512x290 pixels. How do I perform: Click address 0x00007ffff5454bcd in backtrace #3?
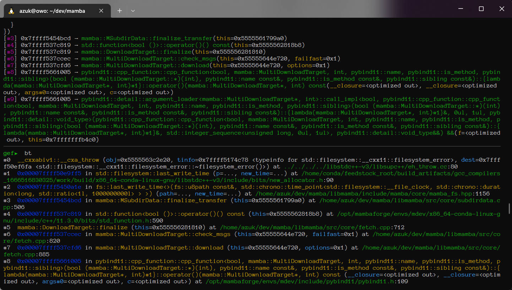pyautogui.click(x=49, y=200)
